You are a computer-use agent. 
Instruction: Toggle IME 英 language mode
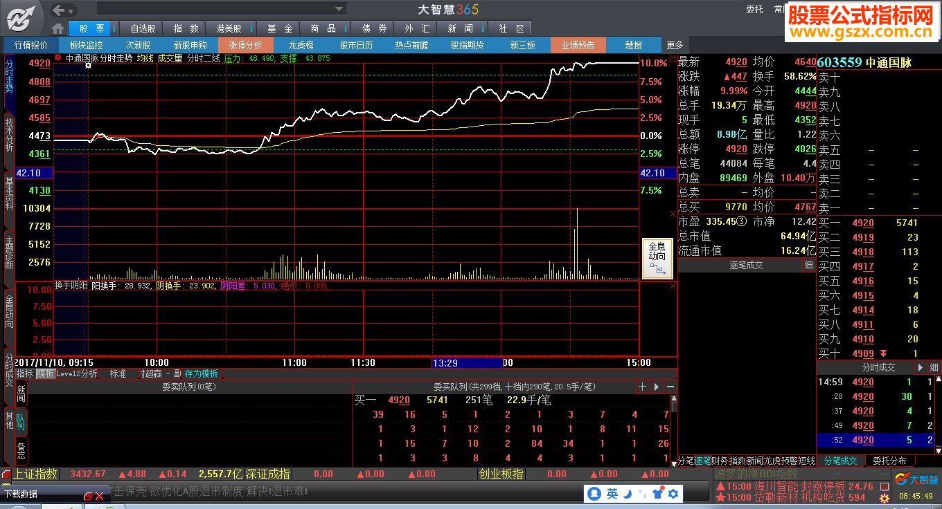[612, 493]
